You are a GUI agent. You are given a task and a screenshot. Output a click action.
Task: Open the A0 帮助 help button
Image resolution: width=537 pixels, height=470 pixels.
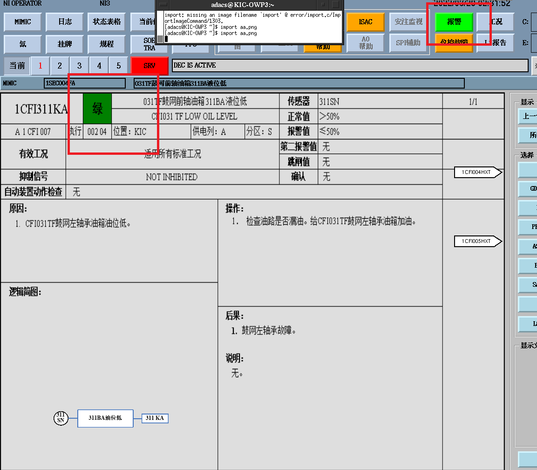click(x=366, y=43)
